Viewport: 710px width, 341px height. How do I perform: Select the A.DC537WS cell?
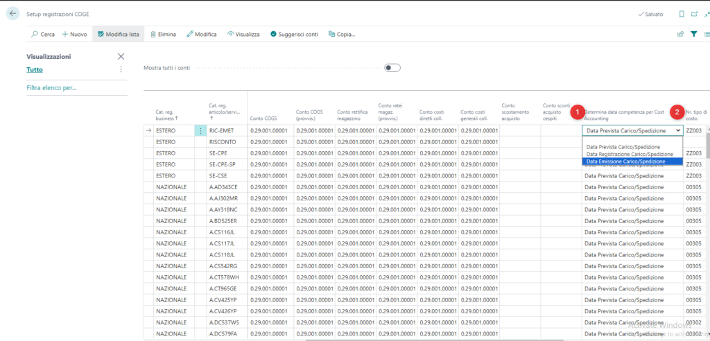click(227, 322)
